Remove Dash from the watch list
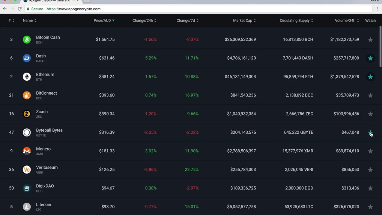 click(370, 58)
